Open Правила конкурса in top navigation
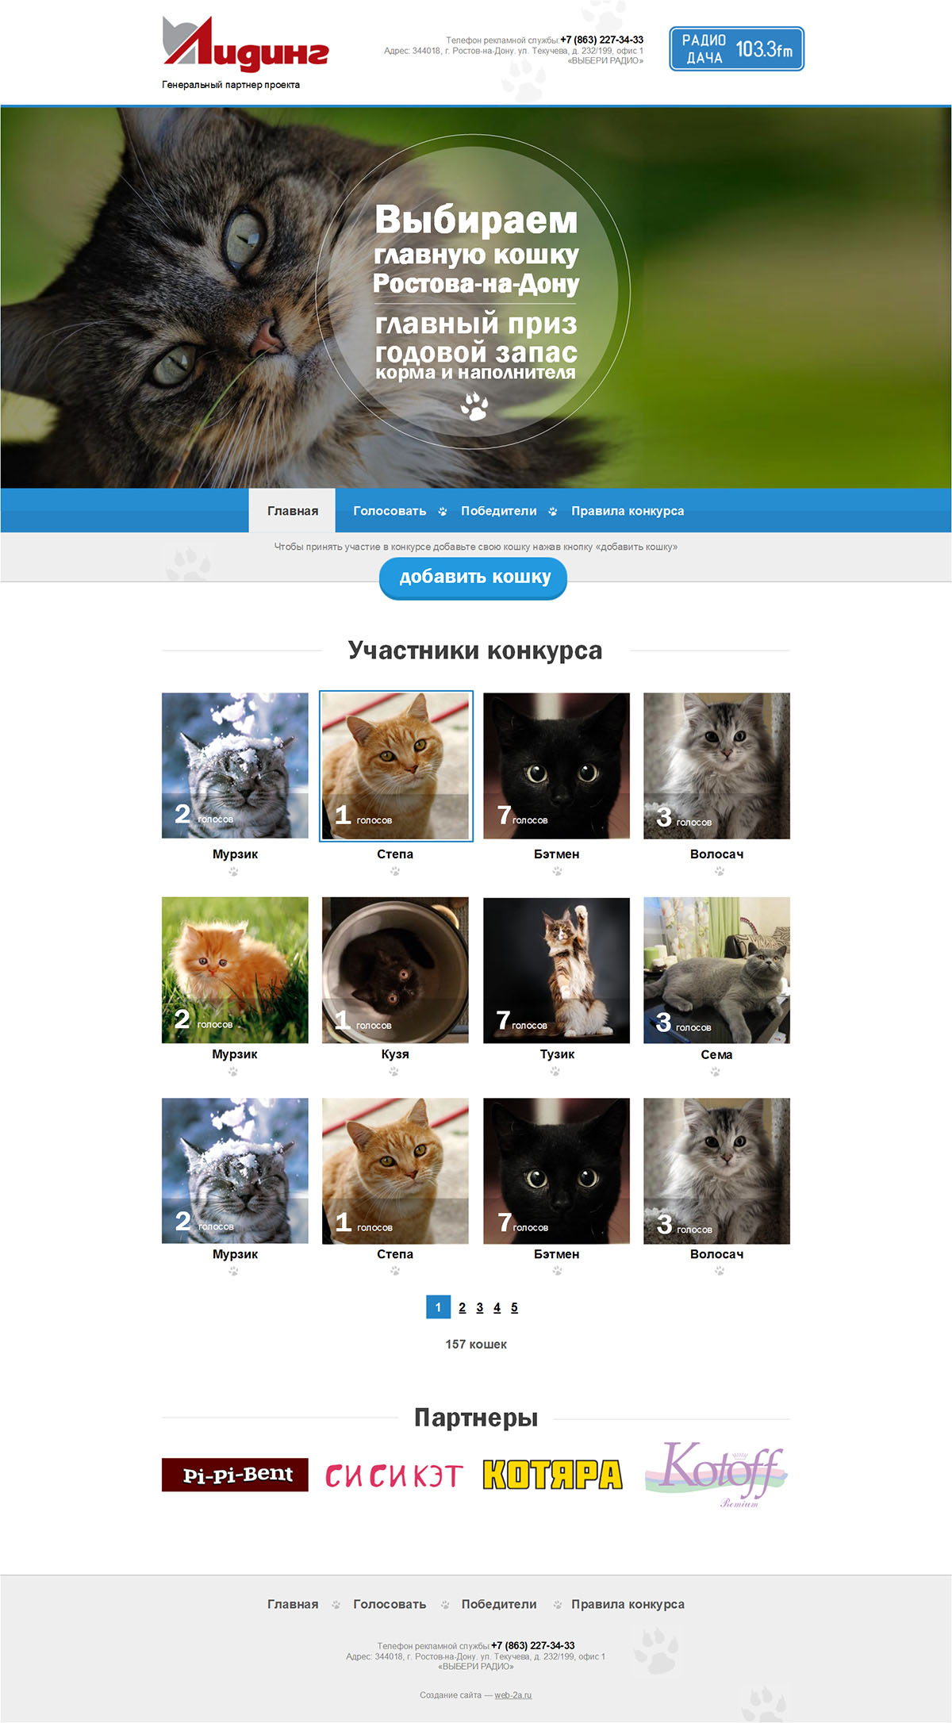This screenshot has width=952, height=1723. pos(628,511)
